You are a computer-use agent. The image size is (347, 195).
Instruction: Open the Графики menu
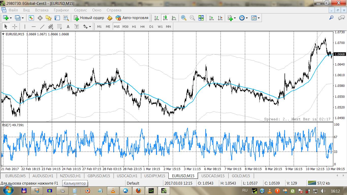[x=61, y=10]
